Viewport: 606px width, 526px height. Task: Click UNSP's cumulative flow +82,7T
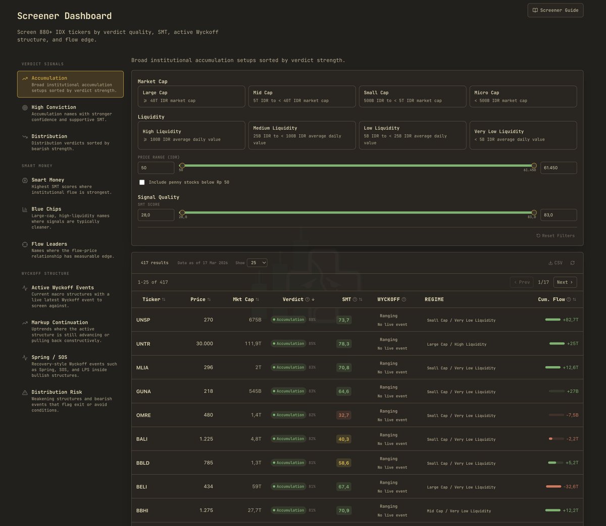[x=571, y=320]
